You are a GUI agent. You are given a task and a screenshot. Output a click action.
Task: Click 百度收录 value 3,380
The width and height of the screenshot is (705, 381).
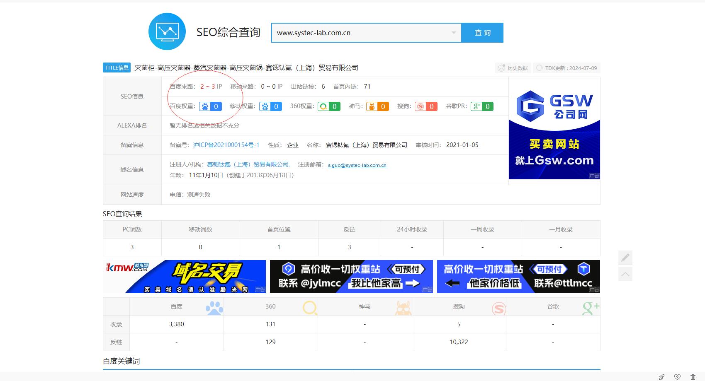click(177, 324)
